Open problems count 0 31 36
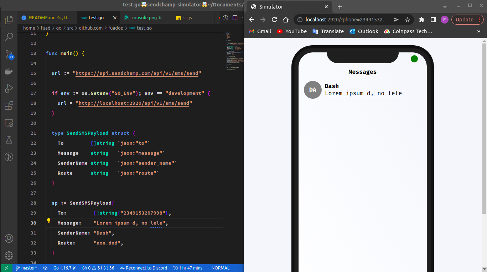Viewport: 487px width, 272px height. 98,268
